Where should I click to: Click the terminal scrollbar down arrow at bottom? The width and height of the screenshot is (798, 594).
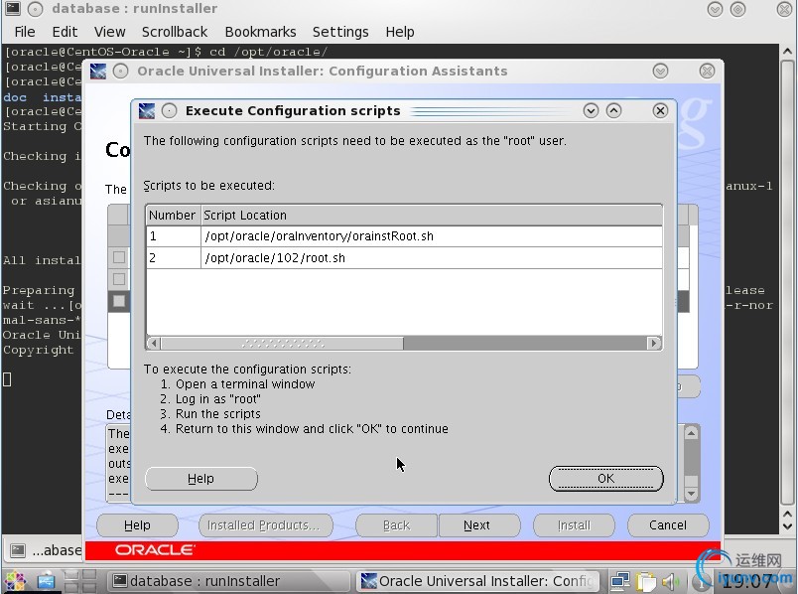click(787, 527)
